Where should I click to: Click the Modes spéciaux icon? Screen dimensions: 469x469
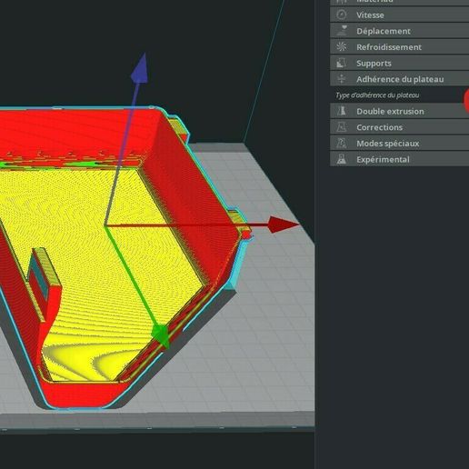[x=342, y=143]
